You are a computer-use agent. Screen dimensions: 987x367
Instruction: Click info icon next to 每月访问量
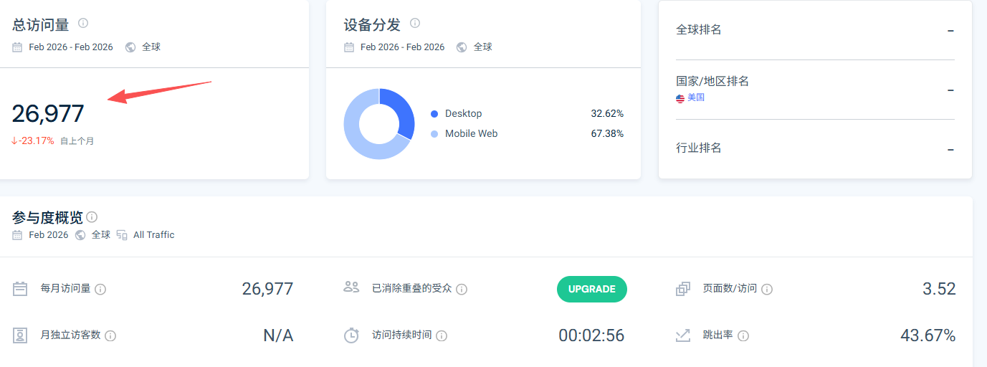(101, 290)
